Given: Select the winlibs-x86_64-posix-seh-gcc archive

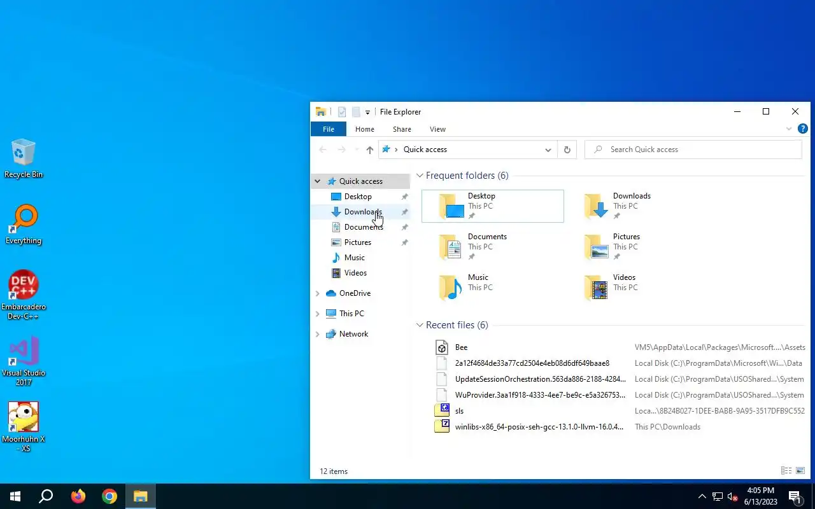Looking at the screenshot, I should [x=619, y=427].
